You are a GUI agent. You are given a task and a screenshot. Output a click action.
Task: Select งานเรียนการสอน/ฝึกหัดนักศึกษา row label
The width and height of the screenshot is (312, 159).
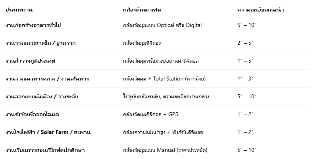(45, 150)
